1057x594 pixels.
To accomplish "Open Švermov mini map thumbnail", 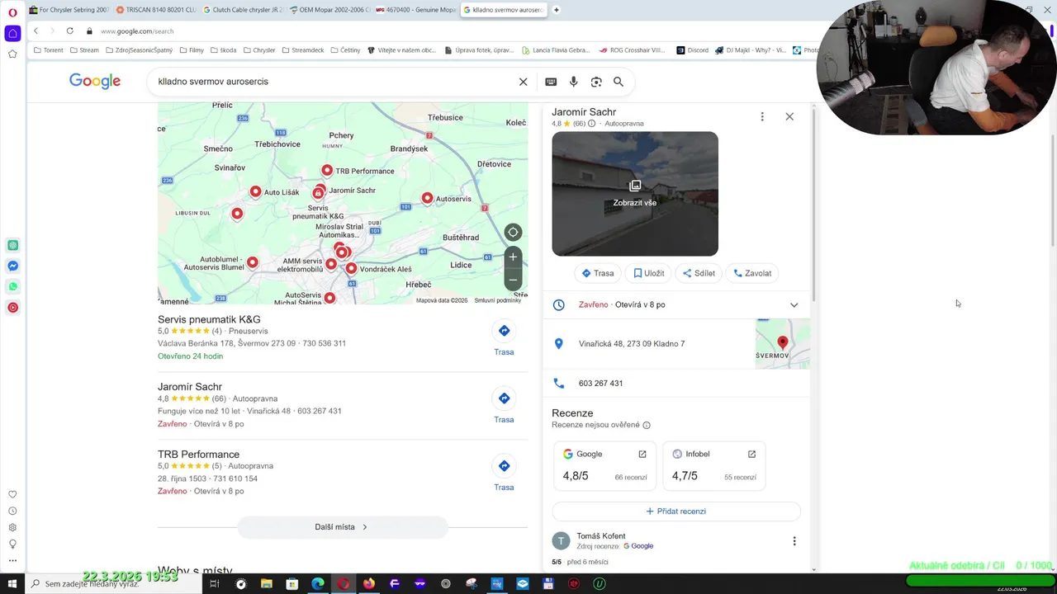I will coord(783,344).
